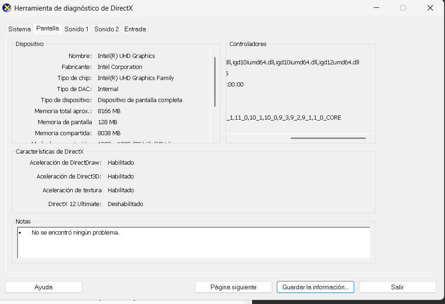The image size is (445, 304).
Task: Click the '8038 MB' shared memory value
Action: click(109, 133)
